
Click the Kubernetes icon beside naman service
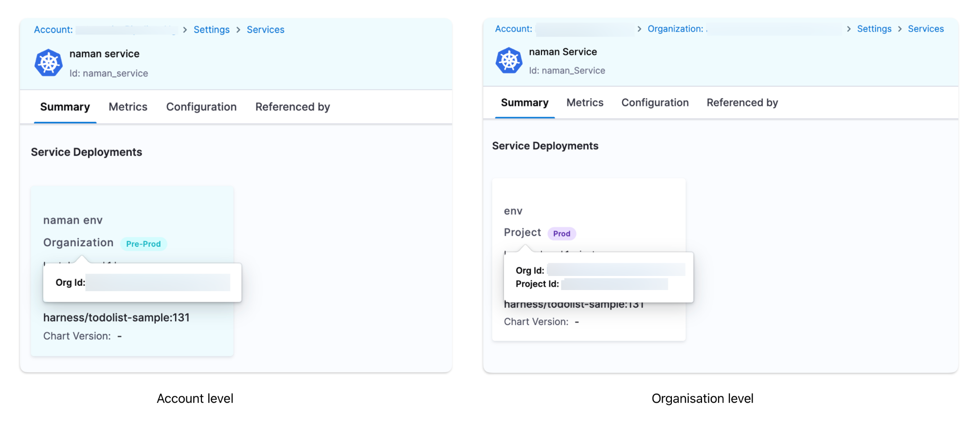pyautogui.click(x=49, y=63)
